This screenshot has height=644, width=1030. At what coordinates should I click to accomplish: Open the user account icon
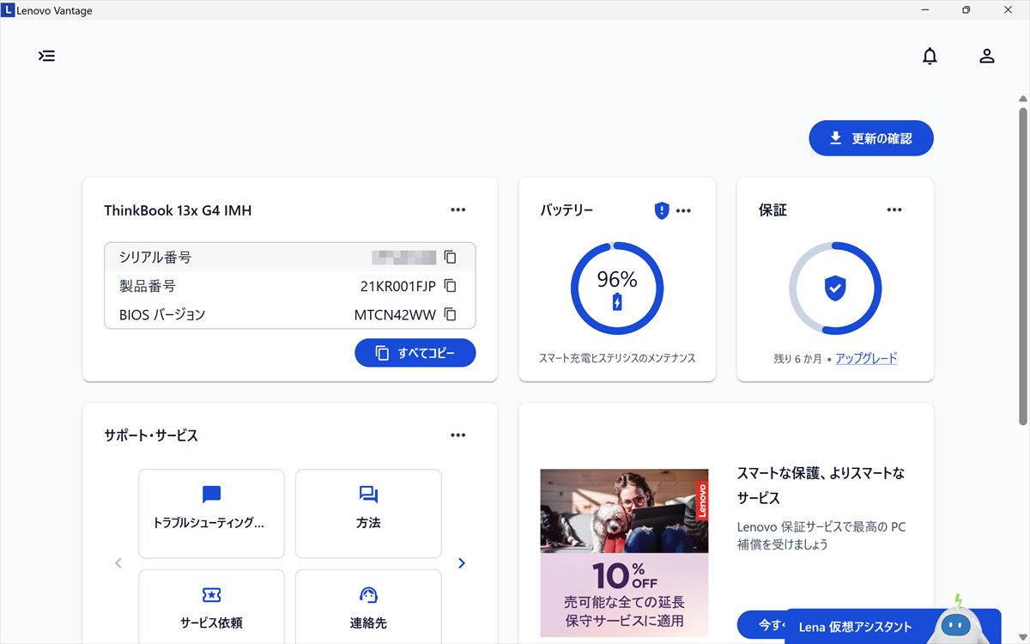click(x=987, y=56)
